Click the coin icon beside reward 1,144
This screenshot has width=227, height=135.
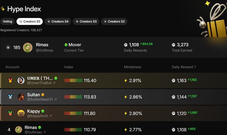174,97
